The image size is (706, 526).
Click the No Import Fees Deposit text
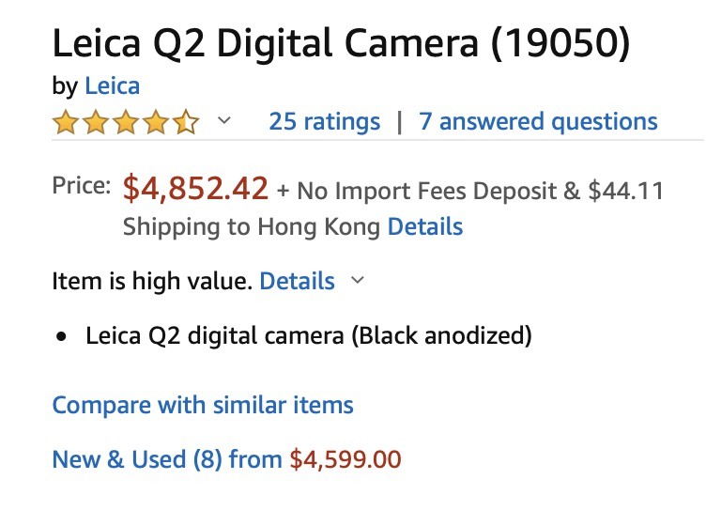(427, 192)
